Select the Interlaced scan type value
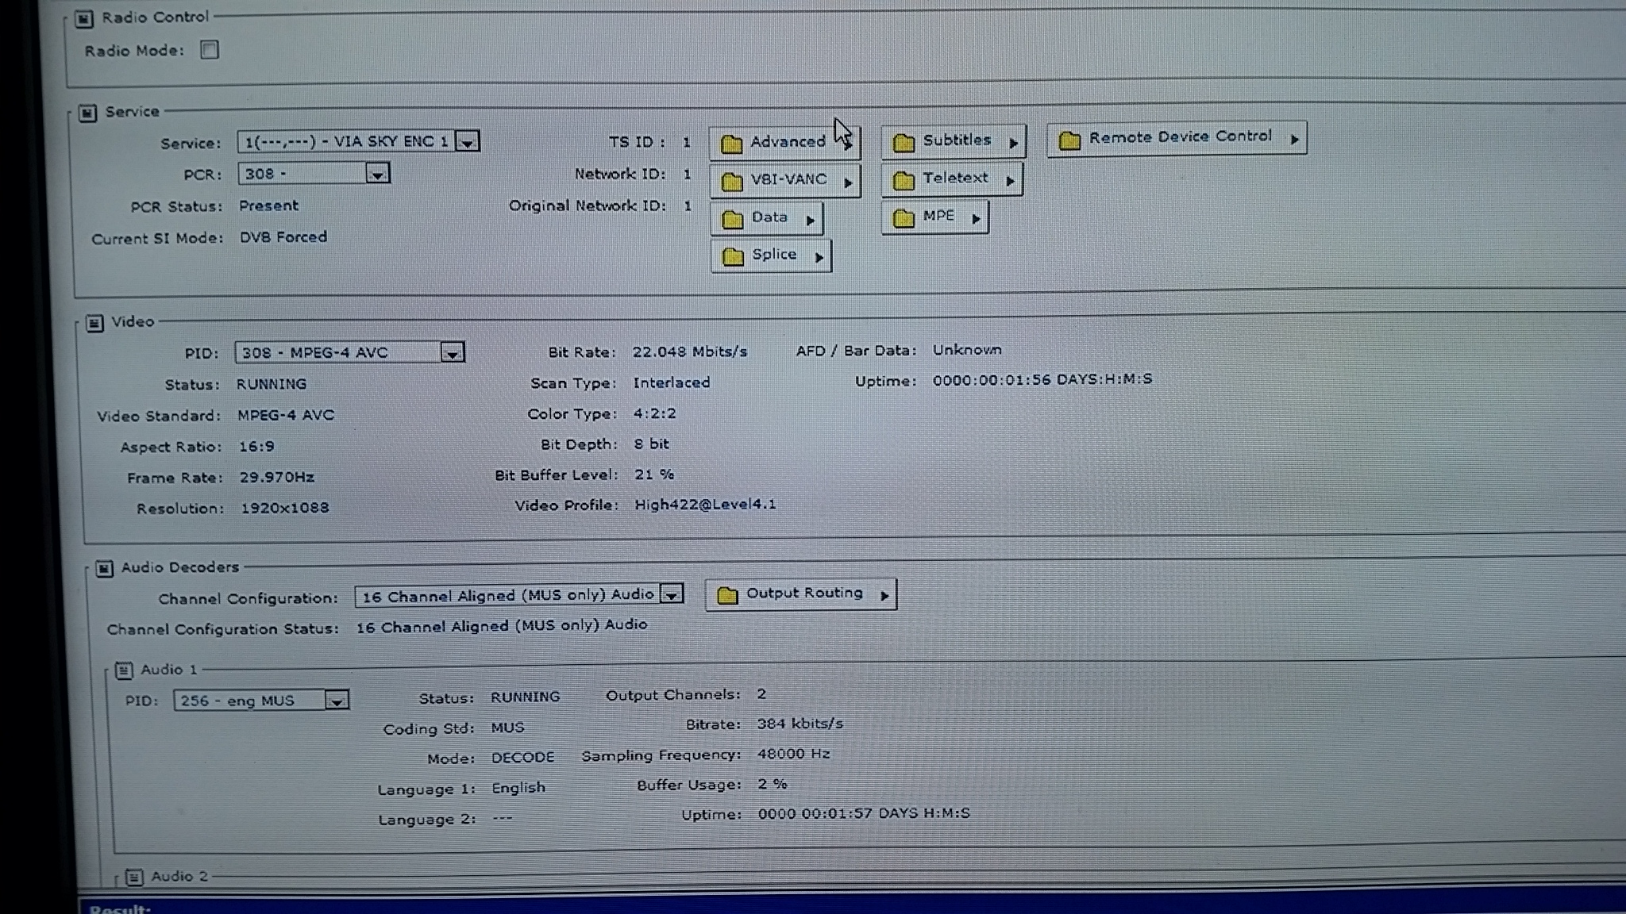Image resolution: width=1626 pixels, height=914 pixels. [x=671, y=382]
